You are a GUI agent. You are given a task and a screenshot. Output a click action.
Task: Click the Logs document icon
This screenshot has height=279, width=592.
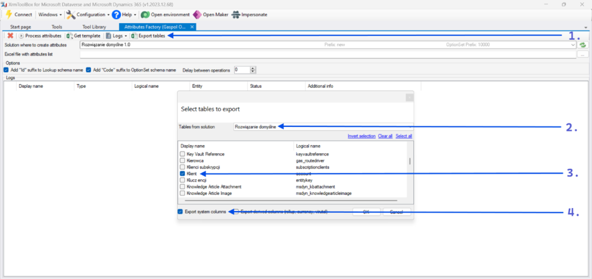pos(108,36)
